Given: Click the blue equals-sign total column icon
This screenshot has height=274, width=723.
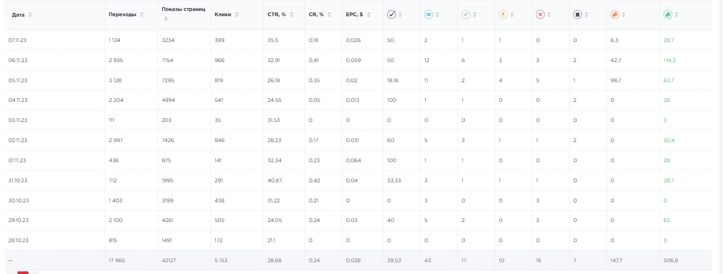Looking at the screenshot, I should pos(429,14).
